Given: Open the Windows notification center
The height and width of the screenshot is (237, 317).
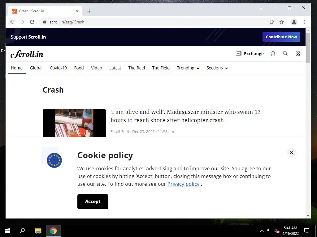Looking at the screenshot, I should pyautogui.click(x=307, y=231).
